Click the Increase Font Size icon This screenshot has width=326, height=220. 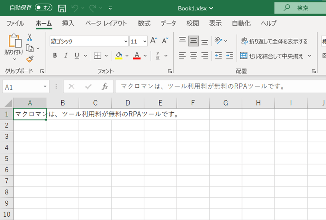coord(154,40)
